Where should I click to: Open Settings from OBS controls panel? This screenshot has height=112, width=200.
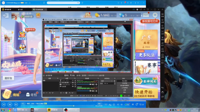click(x=124, y=90)
